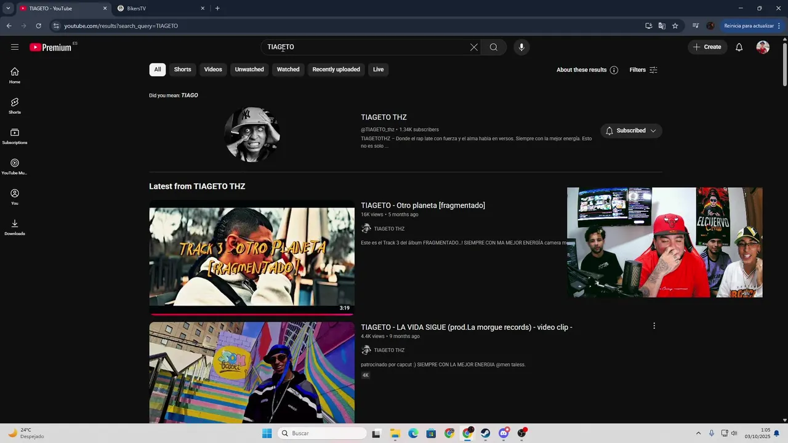The height and width of the screenshot is (443, 788).
Task: Select the Watched filter chip
Action: (288, 70)
